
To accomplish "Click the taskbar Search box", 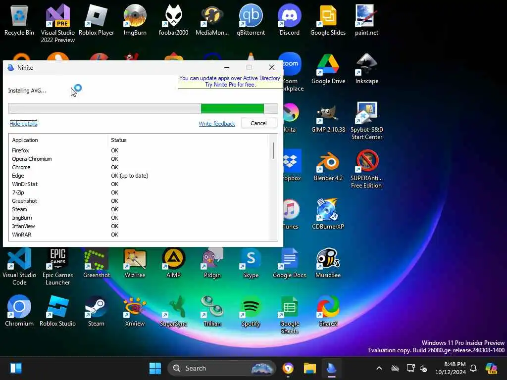I will click(222, 368).
